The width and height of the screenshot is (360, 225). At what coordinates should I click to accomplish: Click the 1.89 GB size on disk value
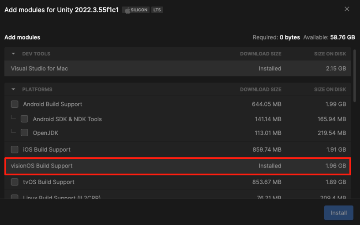pyautogui.click(x=336, y=182)
